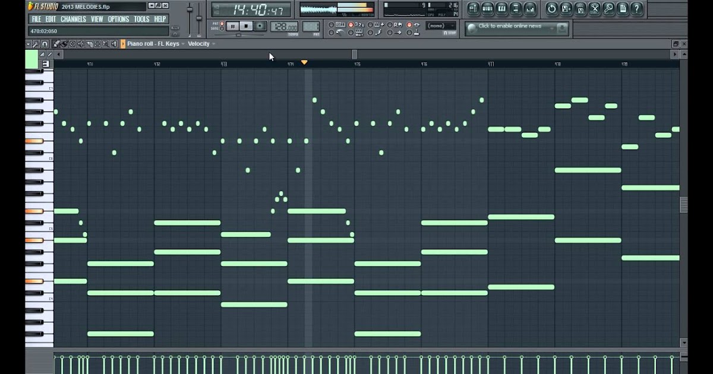Toggle loop recording R option

click(x=394, y=24)
